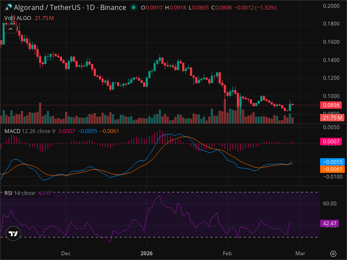Click the change value −0.0012 (−1.32%)
347x260 pixels.
click(255, 8)
